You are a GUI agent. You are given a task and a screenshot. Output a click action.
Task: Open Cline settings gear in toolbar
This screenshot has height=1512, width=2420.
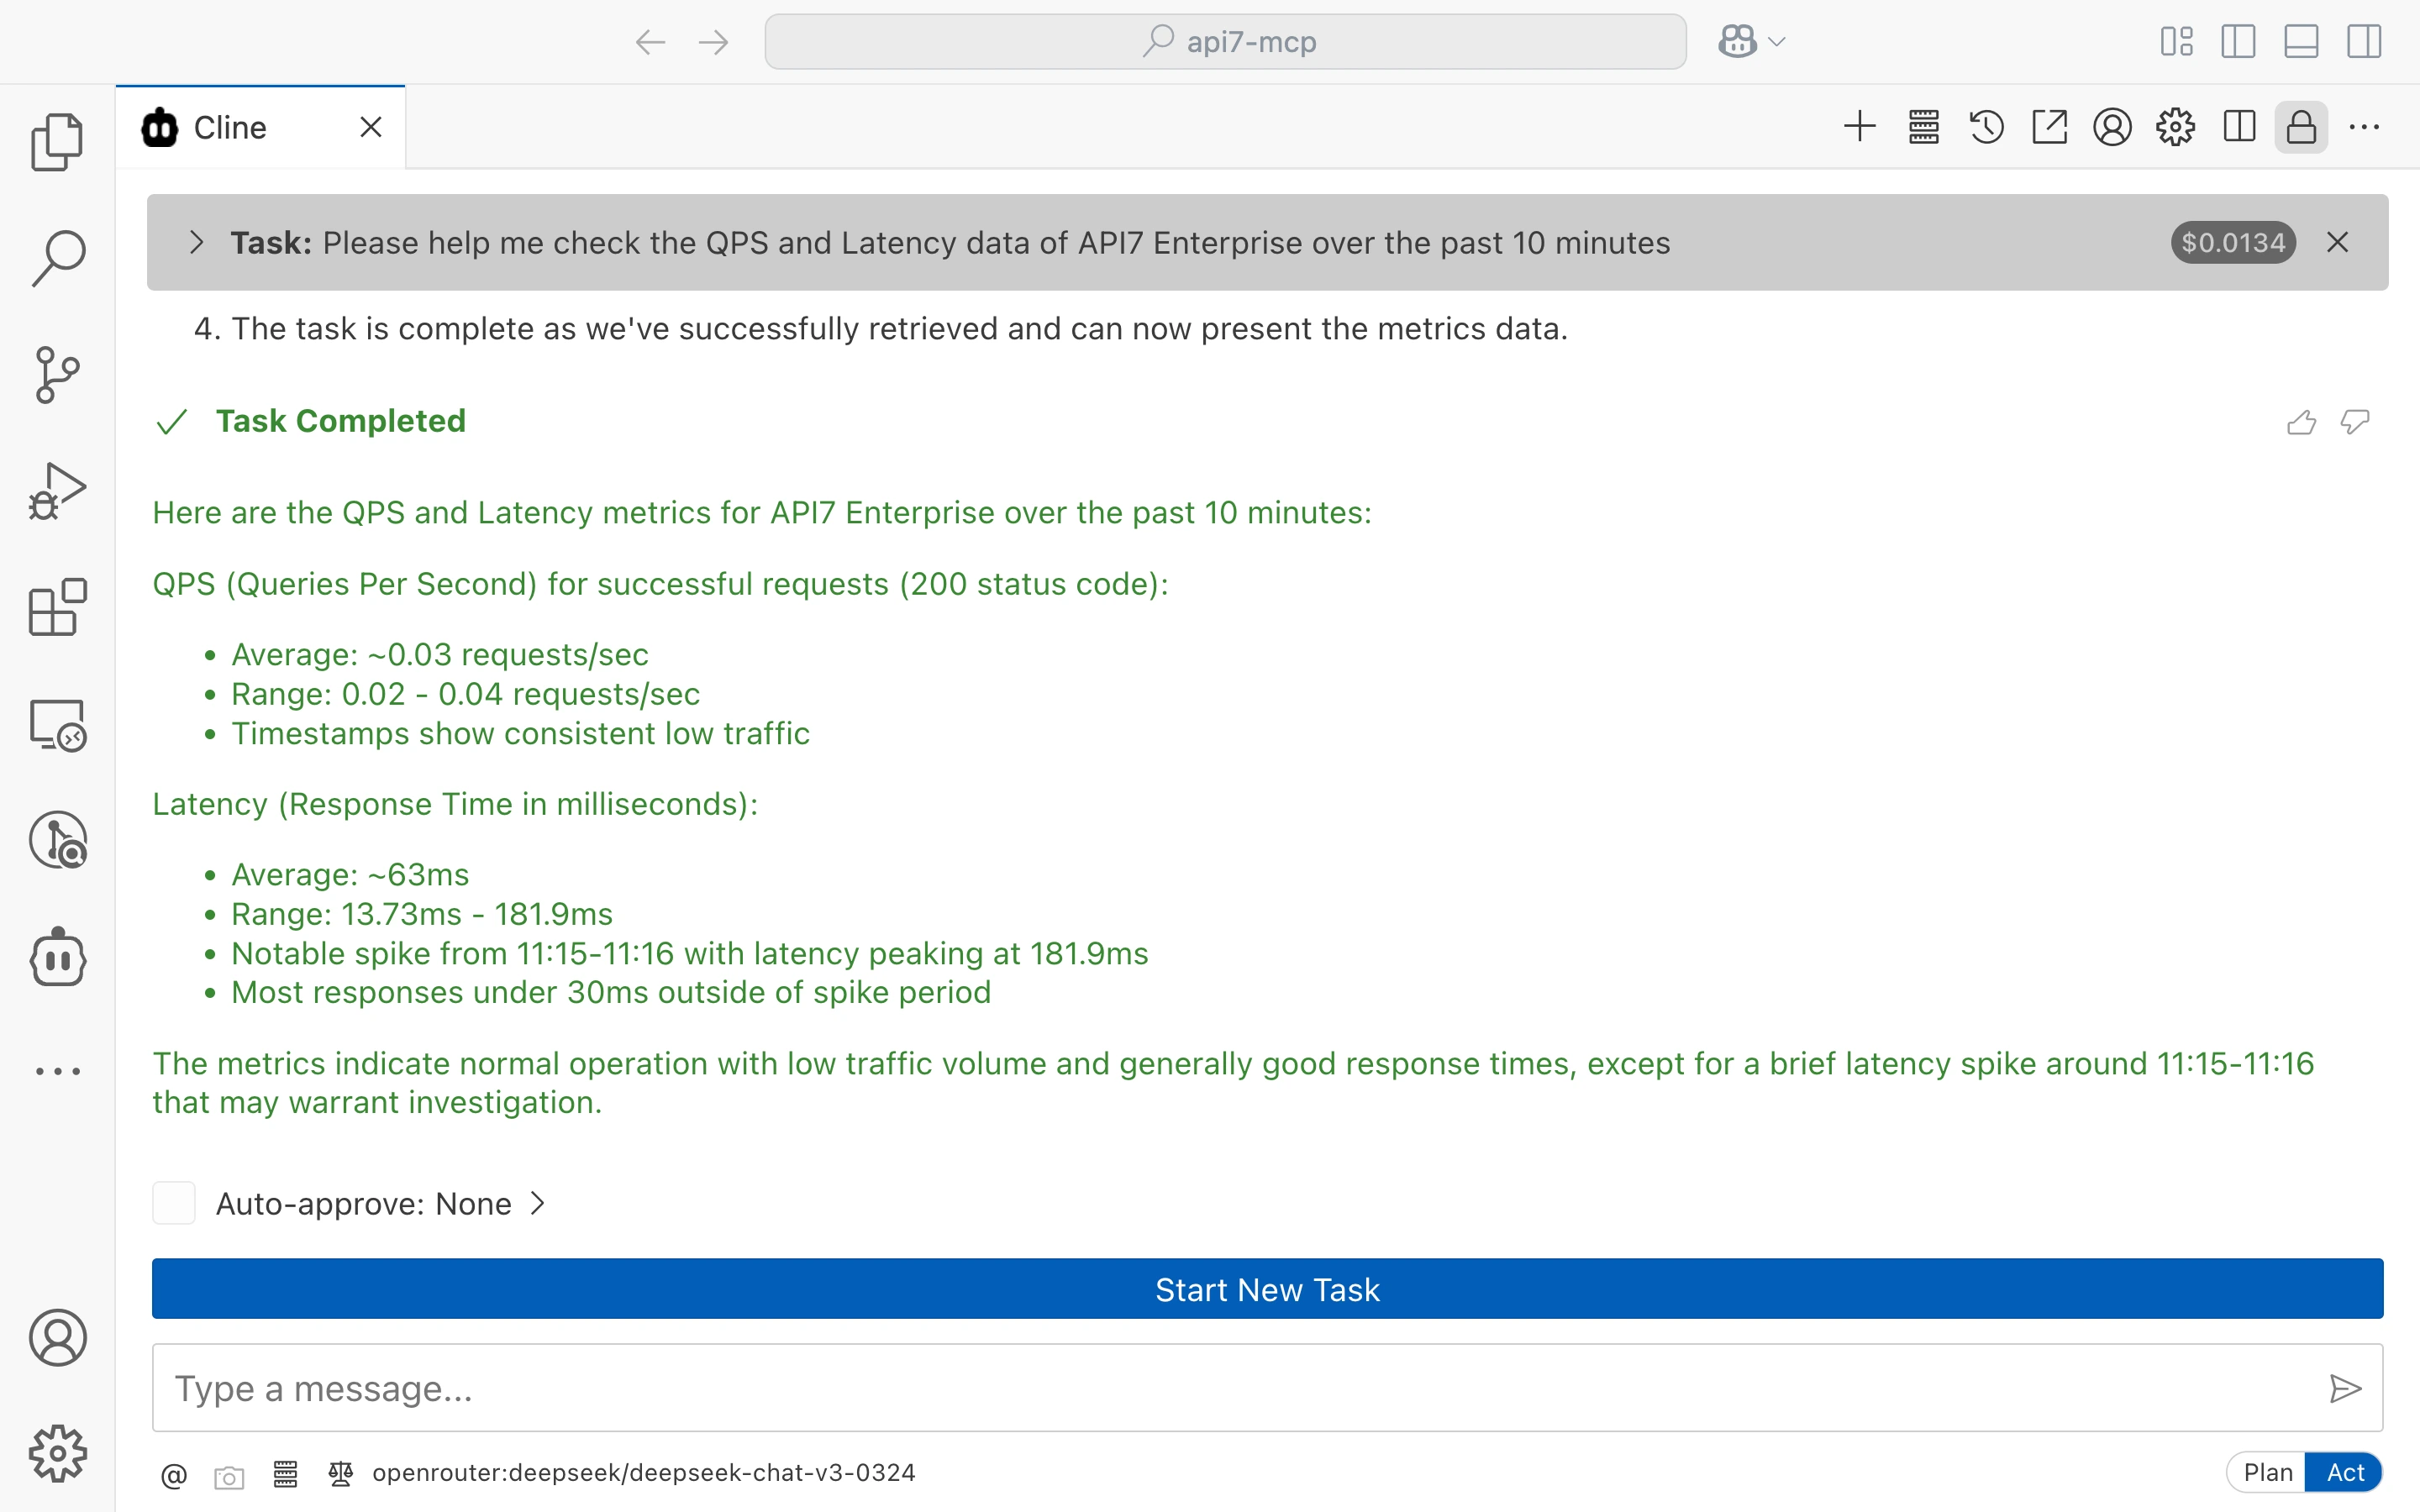[2175, 127]
